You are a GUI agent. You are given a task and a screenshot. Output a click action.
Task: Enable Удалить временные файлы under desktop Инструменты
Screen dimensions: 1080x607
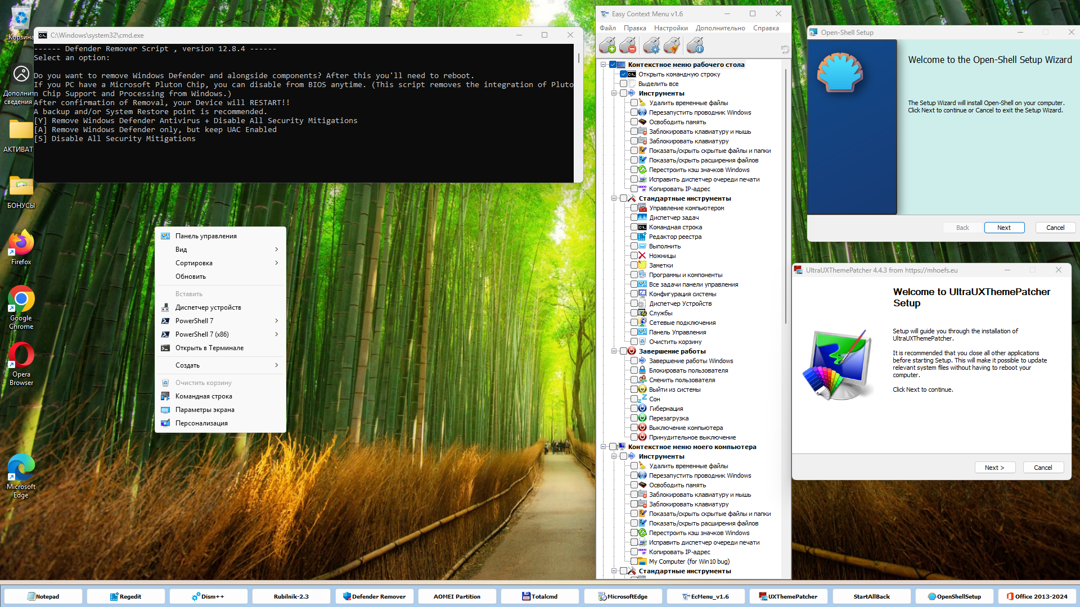pyautogui.click(x=634, y=103)
